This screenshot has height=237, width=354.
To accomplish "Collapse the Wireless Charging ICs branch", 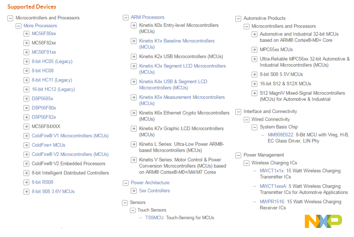I will 246,163.
